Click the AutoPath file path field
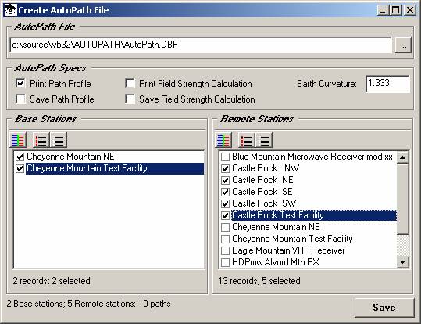The height and width of the screenshot is (324, 421). pyautogui.click(x=201, y=45)
